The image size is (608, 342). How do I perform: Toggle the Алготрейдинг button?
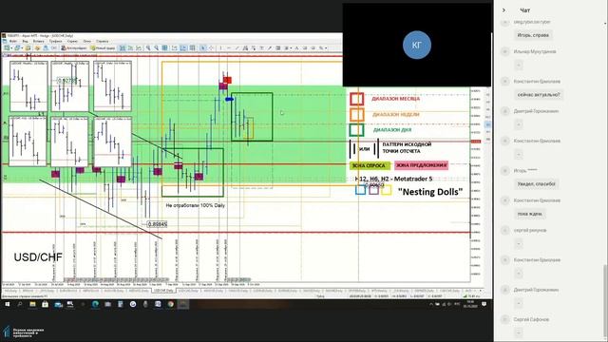(x=74, y=48)
